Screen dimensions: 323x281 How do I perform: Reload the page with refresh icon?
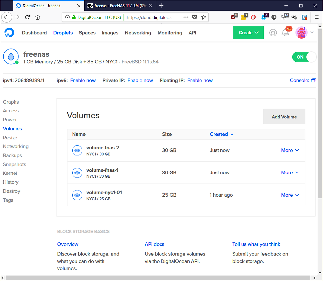pyautogui.click(x=27, y=17)
